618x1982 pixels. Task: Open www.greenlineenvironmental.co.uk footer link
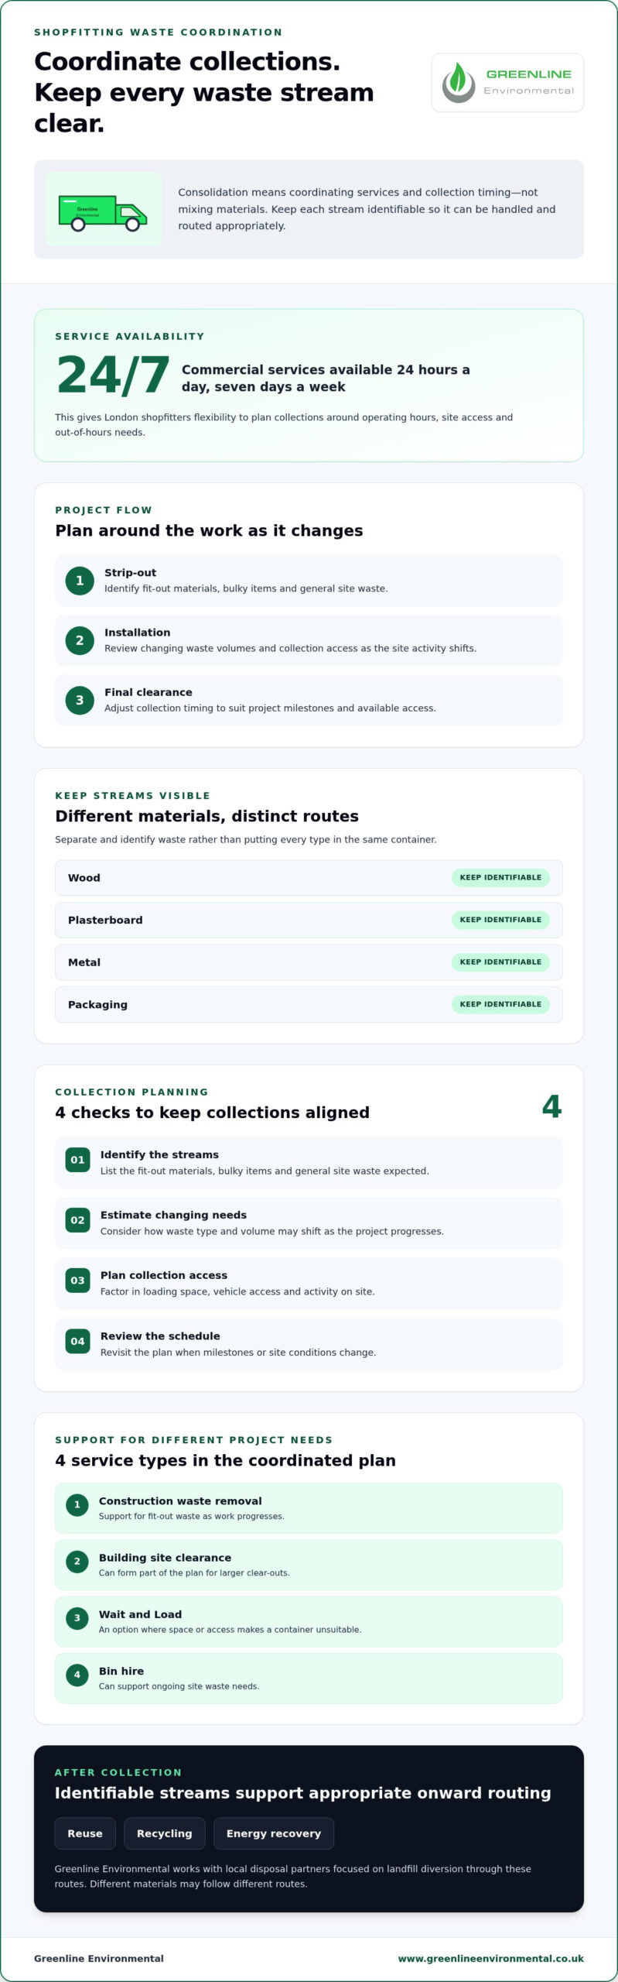tap(491, 1958)
